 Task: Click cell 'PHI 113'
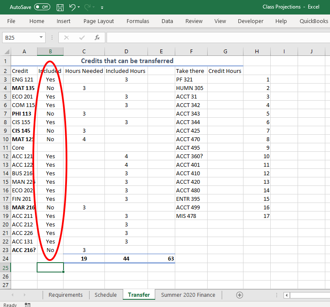coord(24,113)
